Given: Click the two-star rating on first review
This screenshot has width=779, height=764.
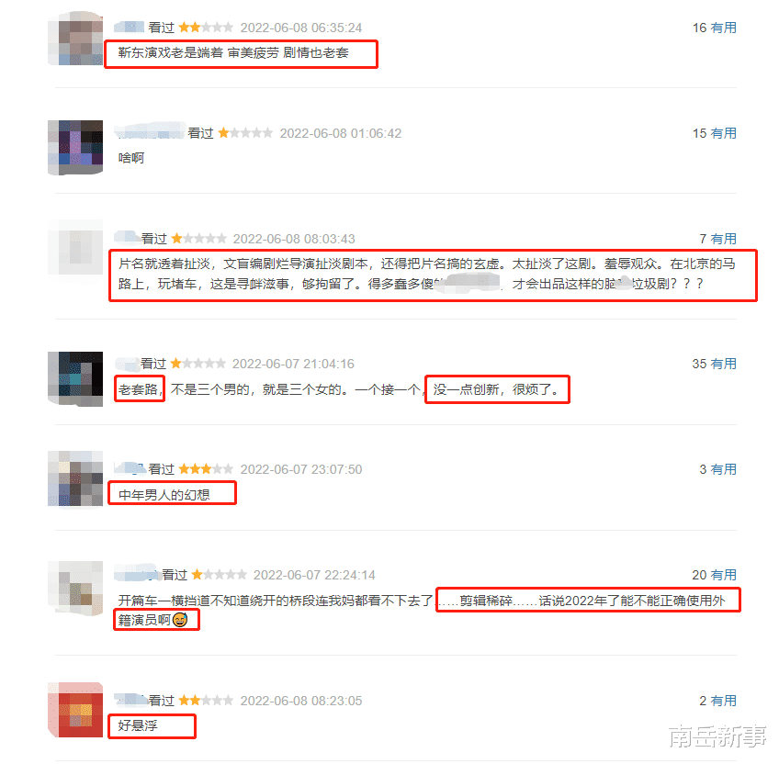Looking at the screenshot, I should pyautogui.click(x=206, y=28).
